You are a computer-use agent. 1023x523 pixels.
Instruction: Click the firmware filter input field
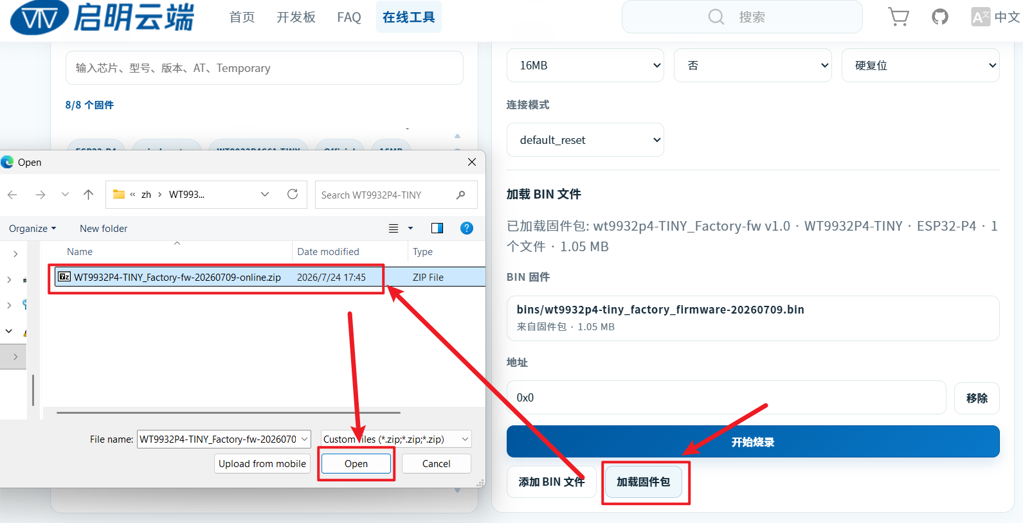(264, 68)
